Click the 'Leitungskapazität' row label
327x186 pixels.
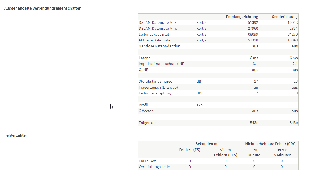coord(154,34)
